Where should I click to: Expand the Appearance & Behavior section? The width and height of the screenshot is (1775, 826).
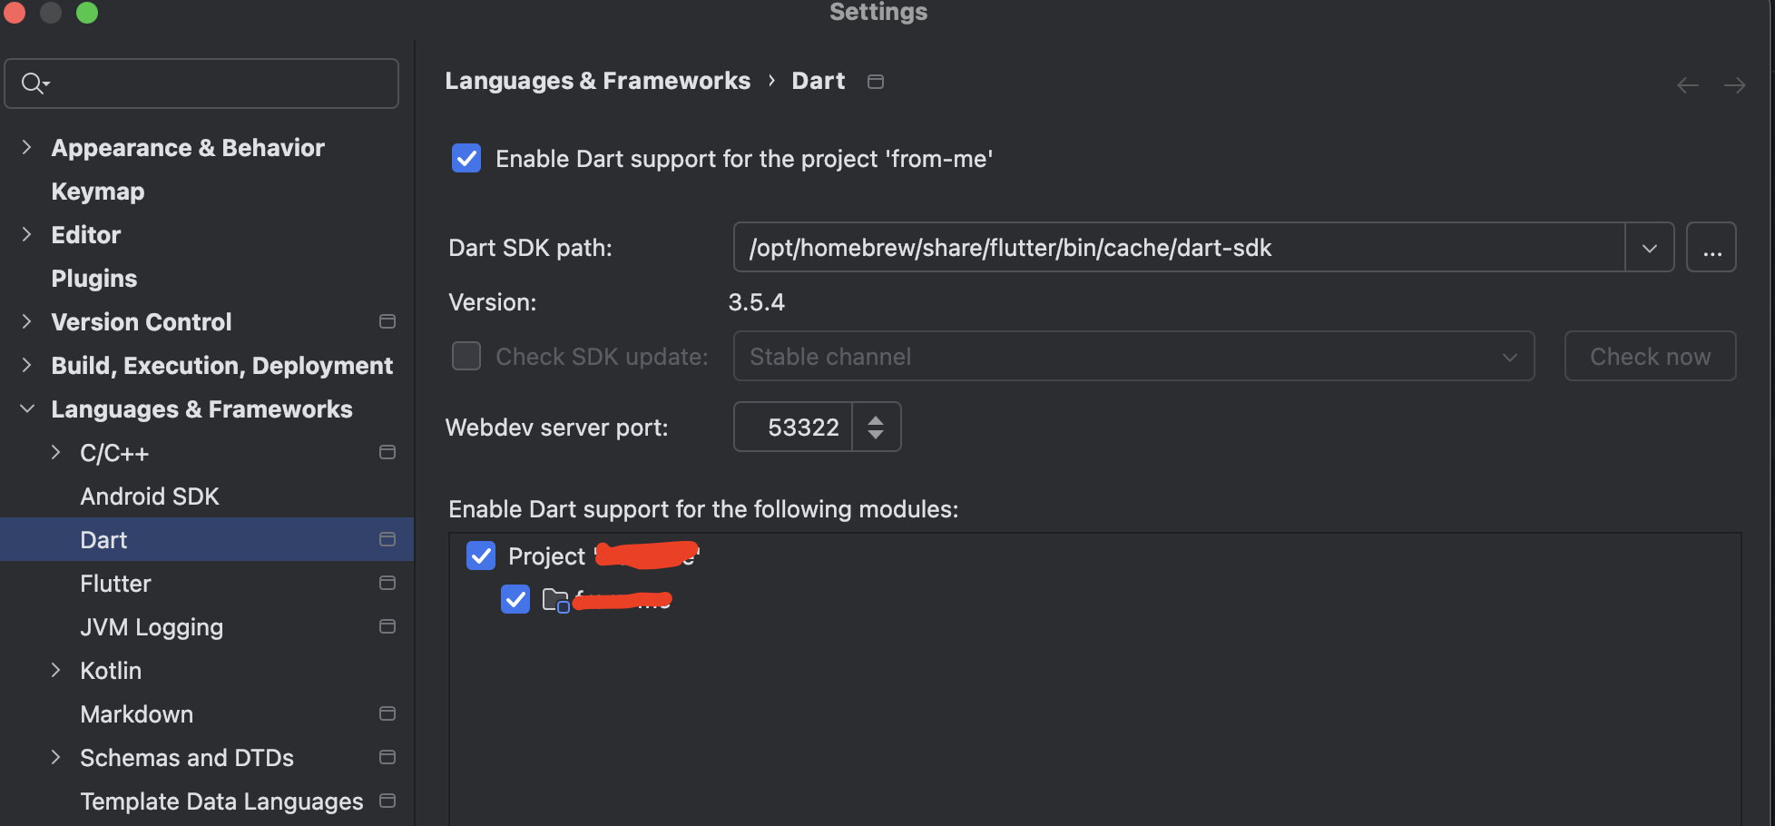[26, 147]
